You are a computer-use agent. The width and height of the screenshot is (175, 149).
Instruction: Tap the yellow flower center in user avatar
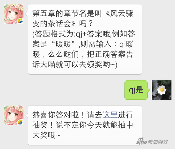(162, 90)
